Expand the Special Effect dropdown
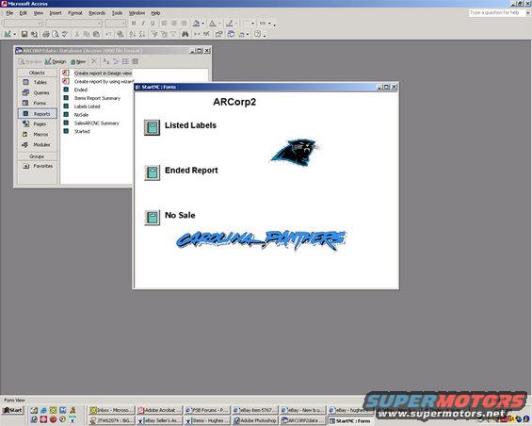Screen dimensions: 532x426 [x=269, y=24]
